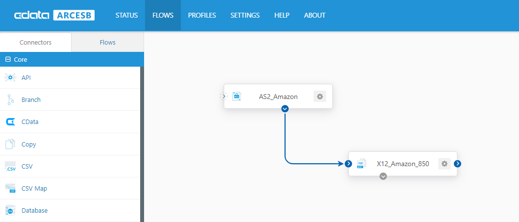Switch to the Flows side tab

107,42
